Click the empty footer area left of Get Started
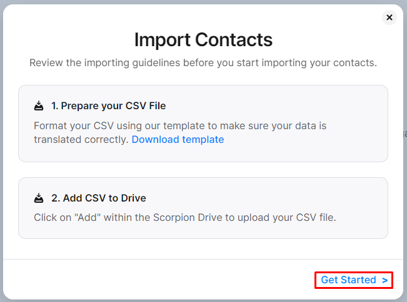The height and width of the screenshot is (302, 407). 156,280
